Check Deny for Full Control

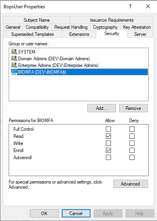coord(132,129)
